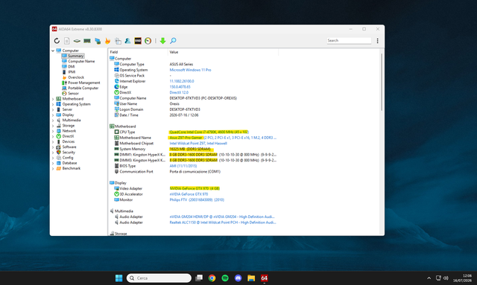Click the QuadCore Intel Core i7-4790K link
Viewport: 477px width, 285px height.
209,132
